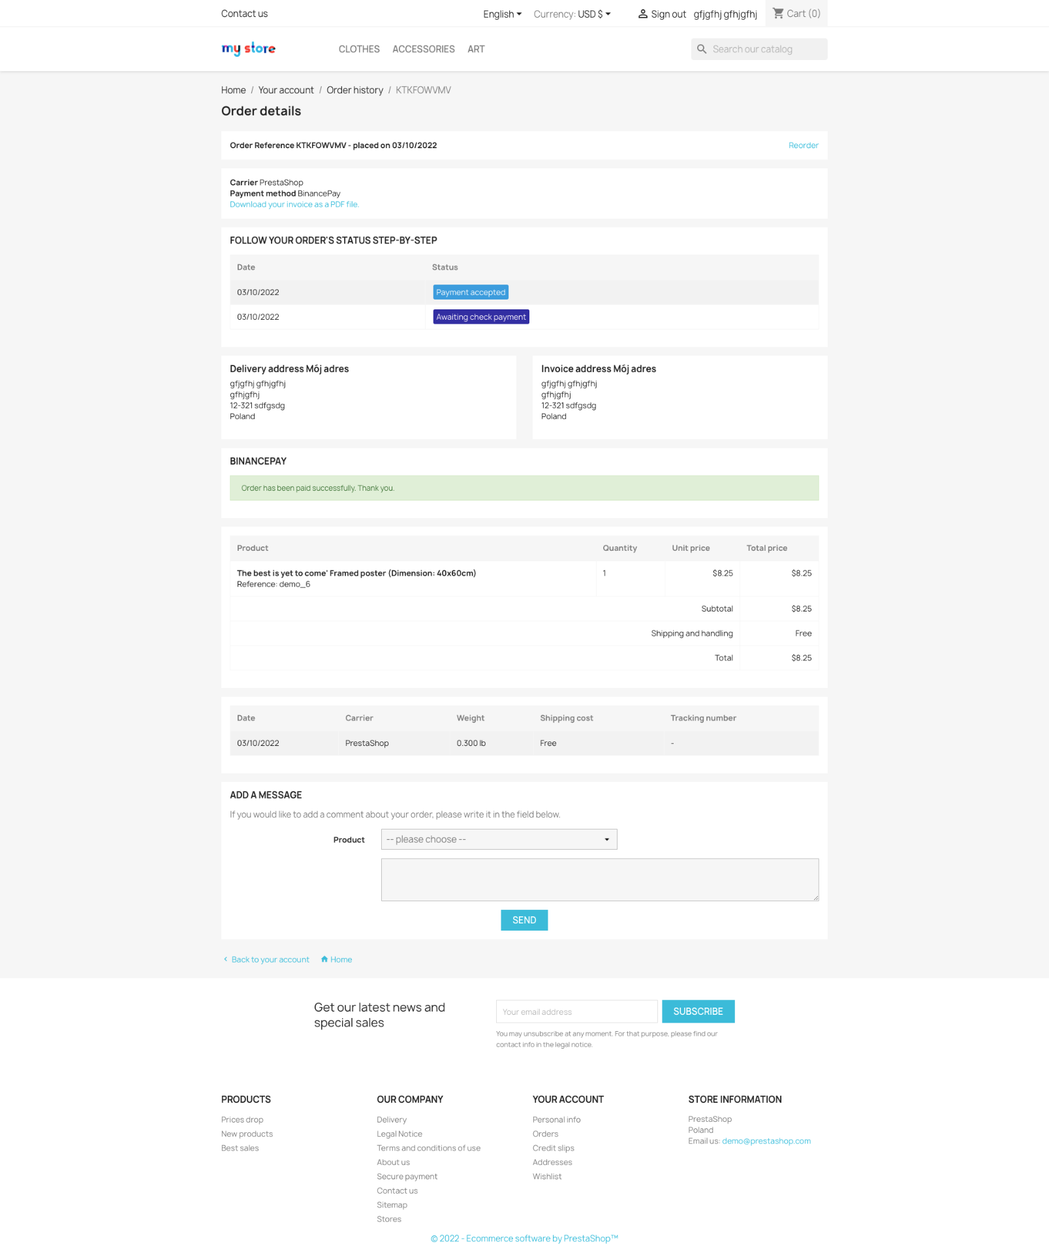Download your invoice as a PDF file

pos(294,204)
